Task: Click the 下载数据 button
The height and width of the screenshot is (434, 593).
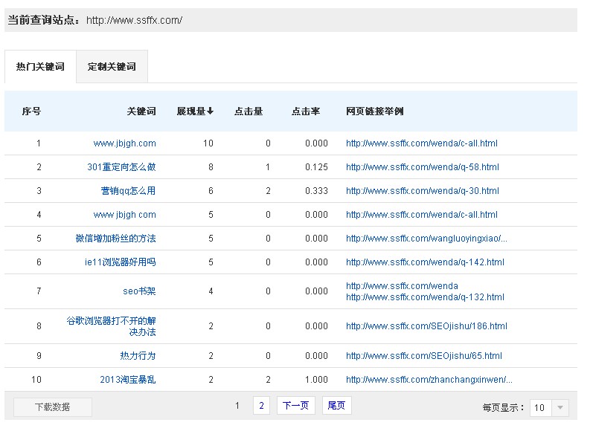Action: pos(53,407)
